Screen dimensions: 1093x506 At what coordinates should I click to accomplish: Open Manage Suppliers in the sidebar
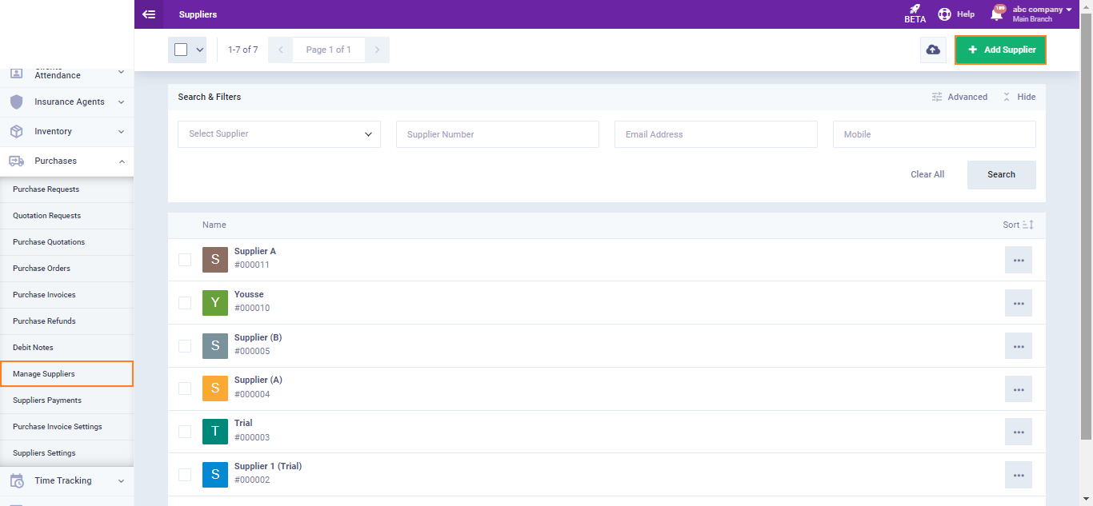pyautogui.click(x=66, y=374)
